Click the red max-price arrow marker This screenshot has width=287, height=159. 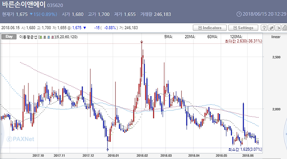tap(142, 42)
